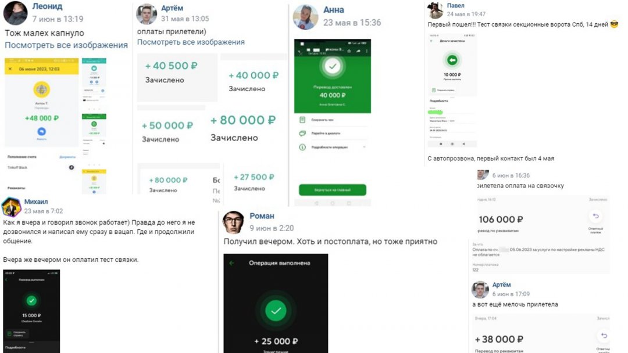The height and width of the screenshot is (353, 628).
Task: Open Михаил's profile avatar
Action: [x=11, y=207]
